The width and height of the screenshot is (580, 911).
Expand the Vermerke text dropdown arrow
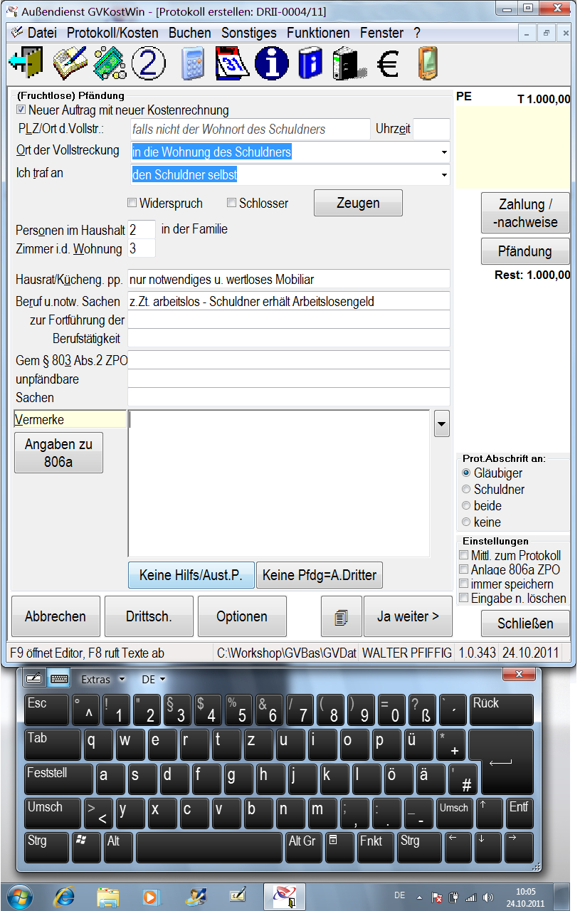[442, 425]
